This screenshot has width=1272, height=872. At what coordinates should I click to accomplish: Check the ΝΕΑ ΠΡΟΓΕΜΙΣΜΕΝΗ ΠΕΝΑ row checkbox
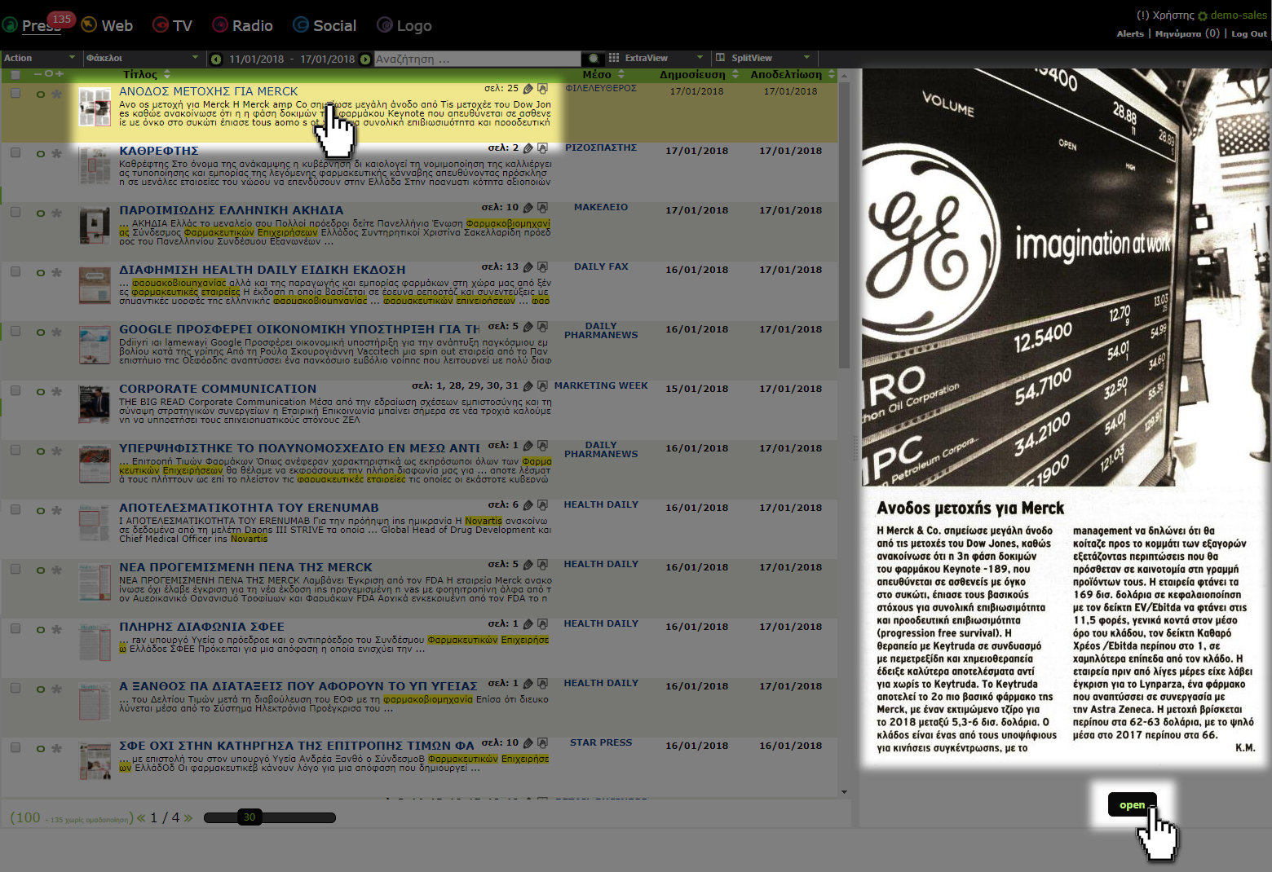[x=15, y=569]
